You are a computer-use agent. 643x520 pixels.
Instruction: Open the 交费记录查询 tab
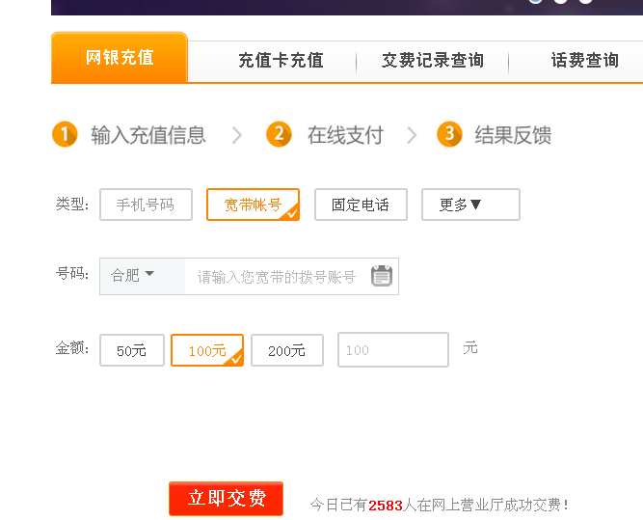pyautogui.click(x=433, y=61)
